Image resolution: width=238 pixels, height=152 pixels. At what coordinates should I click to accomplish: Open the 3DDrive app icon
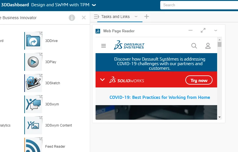pos(33,41)
